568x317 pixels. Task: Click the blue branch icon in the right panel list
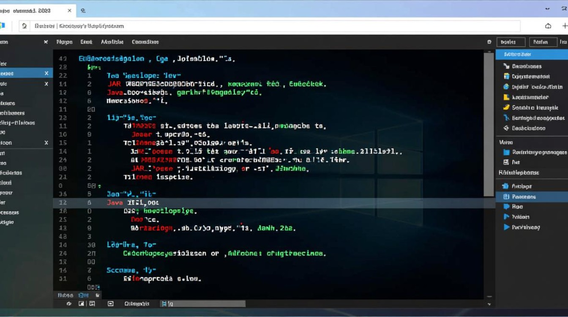tap(506, 118)
